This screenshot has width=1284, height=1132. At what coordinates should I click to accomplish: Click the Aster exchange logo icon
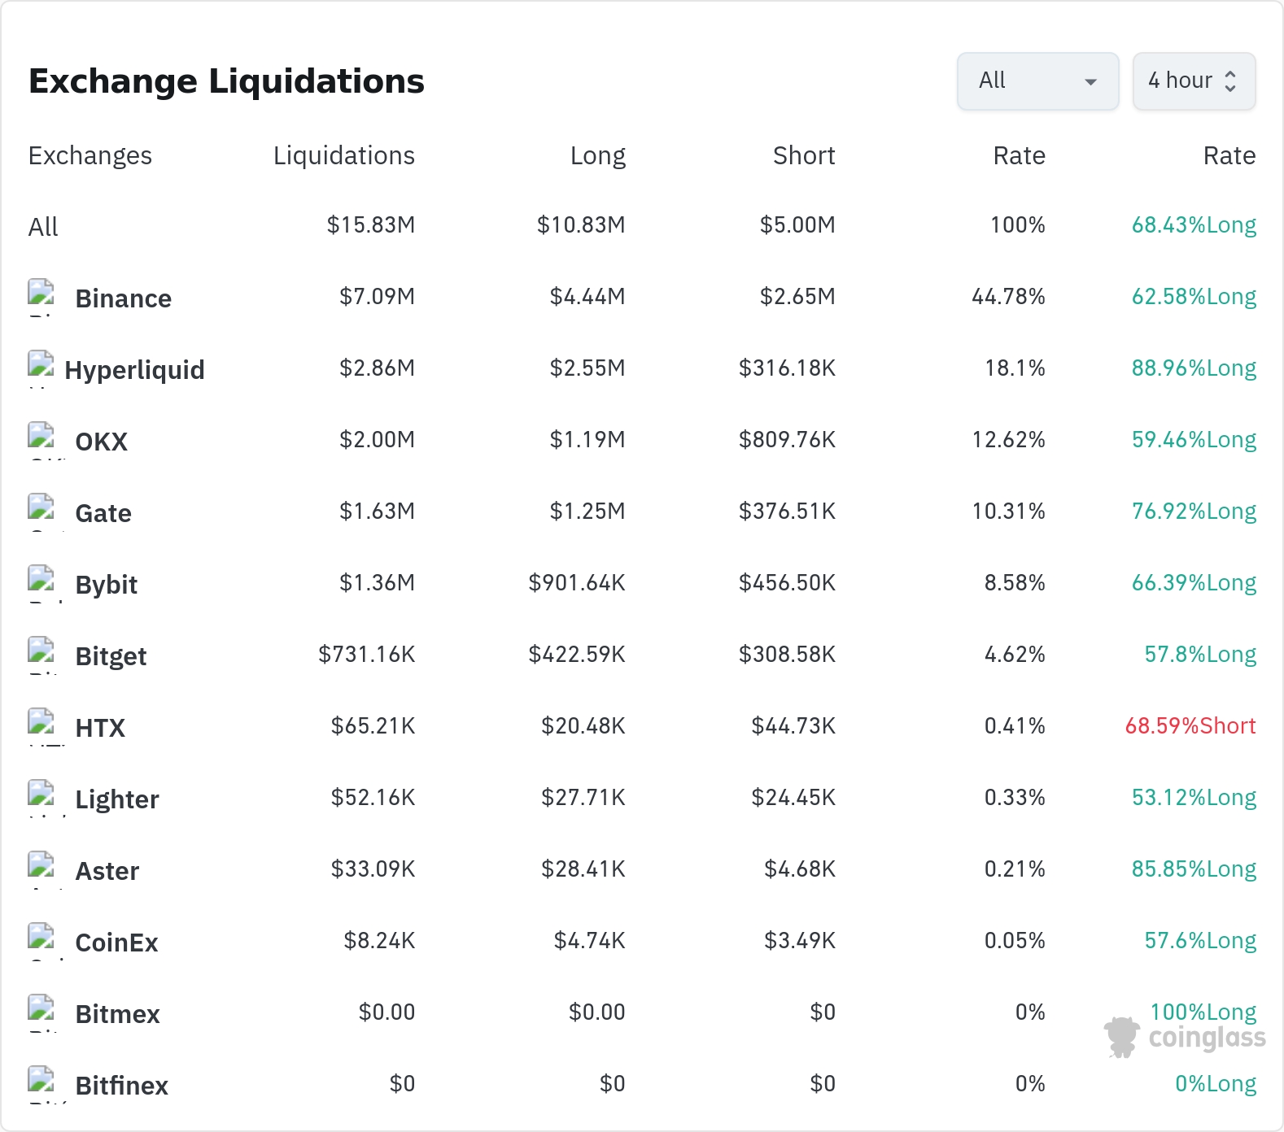(41, 870)
